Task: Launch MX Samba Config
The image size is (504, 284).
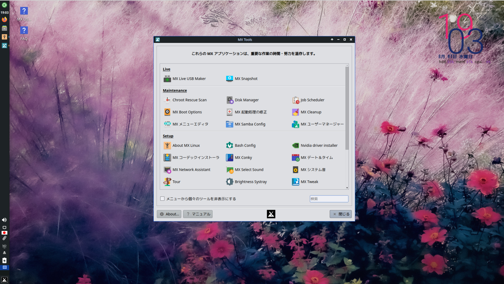Action: (x=246, y=124)
